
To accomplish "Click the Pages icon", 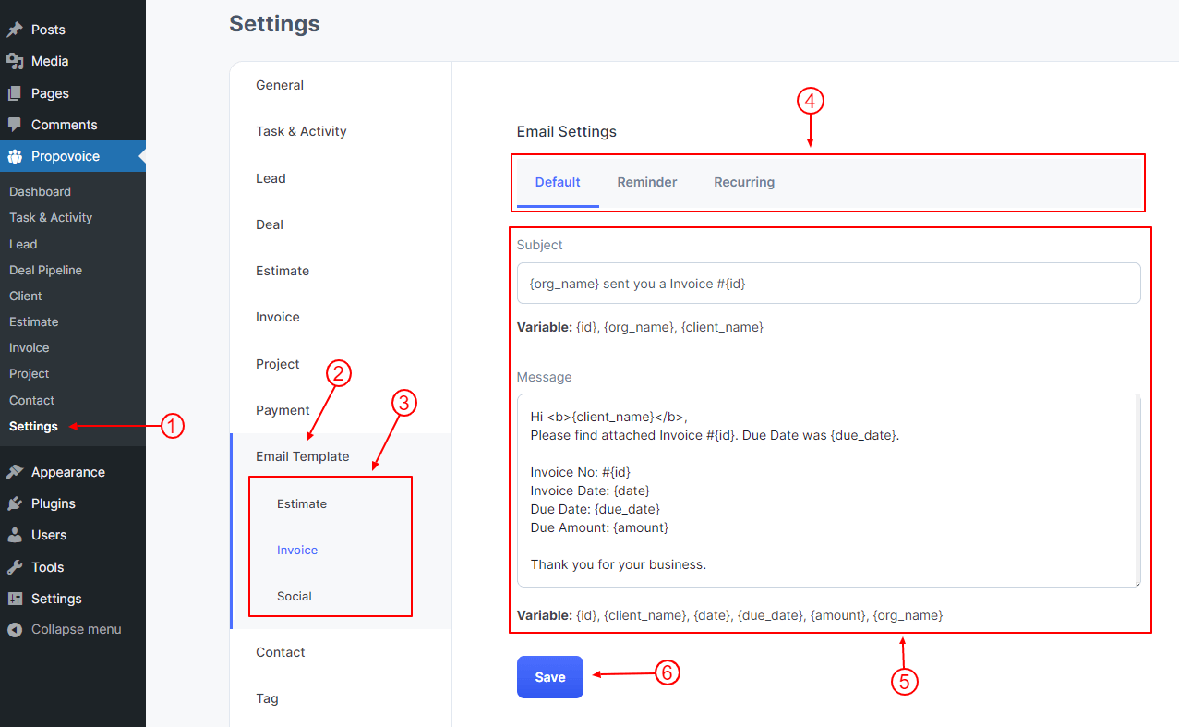I will coord(15,92).
